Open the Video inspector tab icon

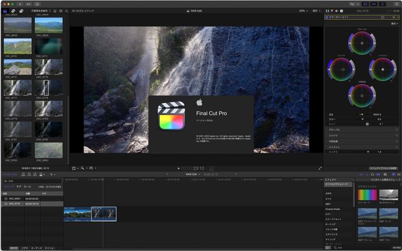(x=327, y=11)
